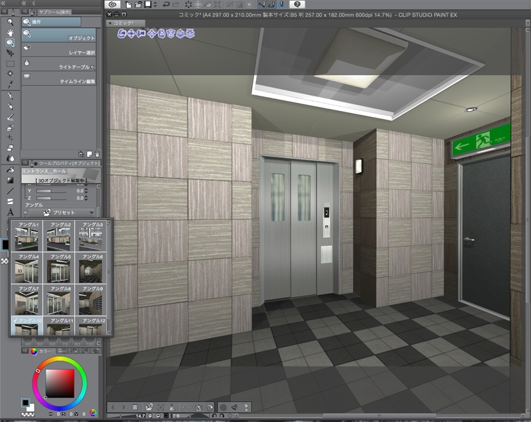Select the Auto select wand tool
The width and height of the screenshot is (531, 422).
(x=11, y=74)
